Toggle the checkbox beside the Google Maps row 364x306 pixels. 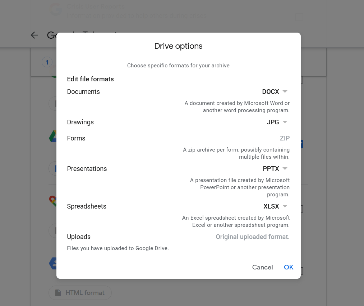pos(299,209)
